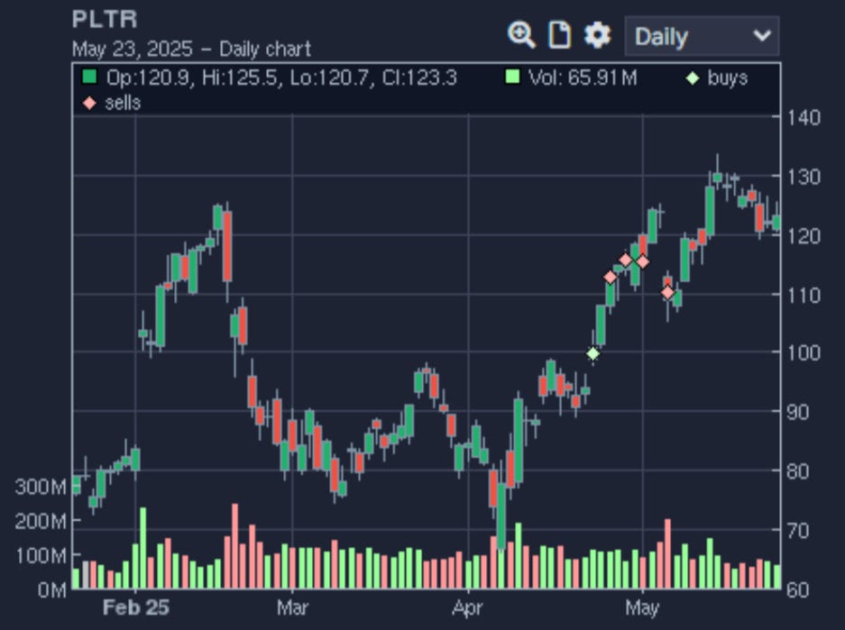Select the PLTR ticker title

pyautogui.click(x=105, y=20)
